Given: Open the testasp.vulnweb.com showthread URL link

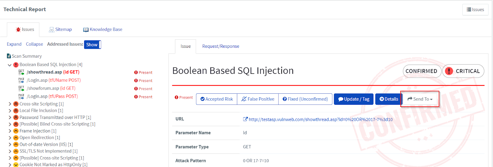Looking at the screenshot, I should tap(321, 120).
